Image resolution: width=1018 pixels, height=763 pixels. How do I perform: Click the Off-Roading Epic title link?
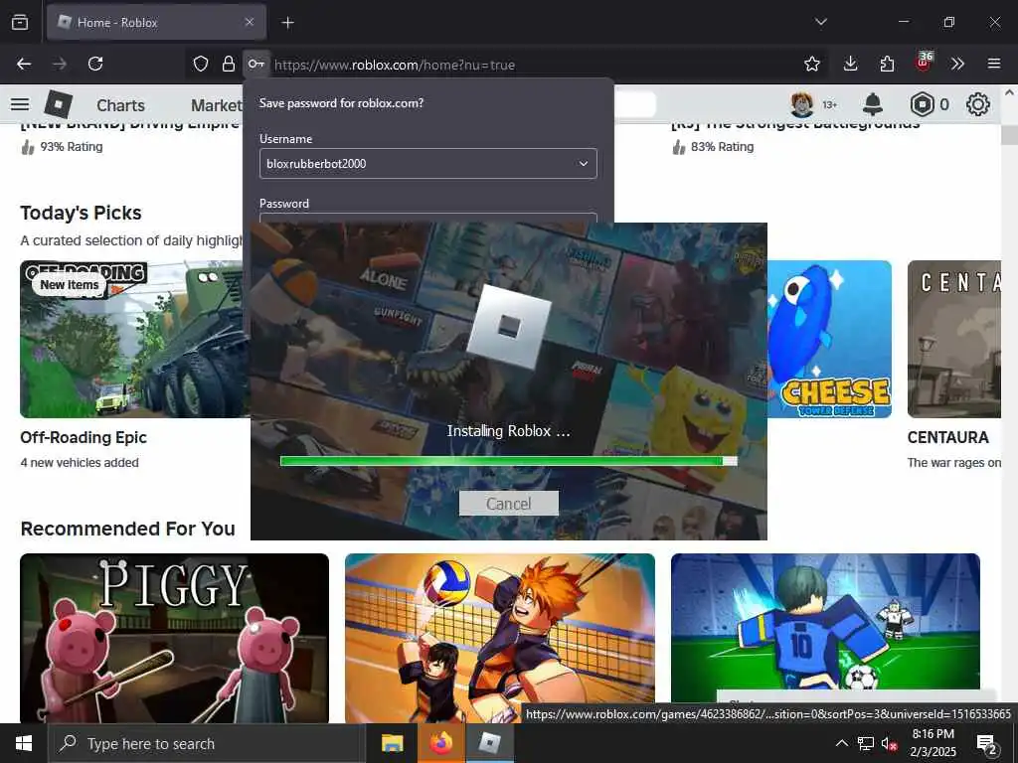point(84,437)
